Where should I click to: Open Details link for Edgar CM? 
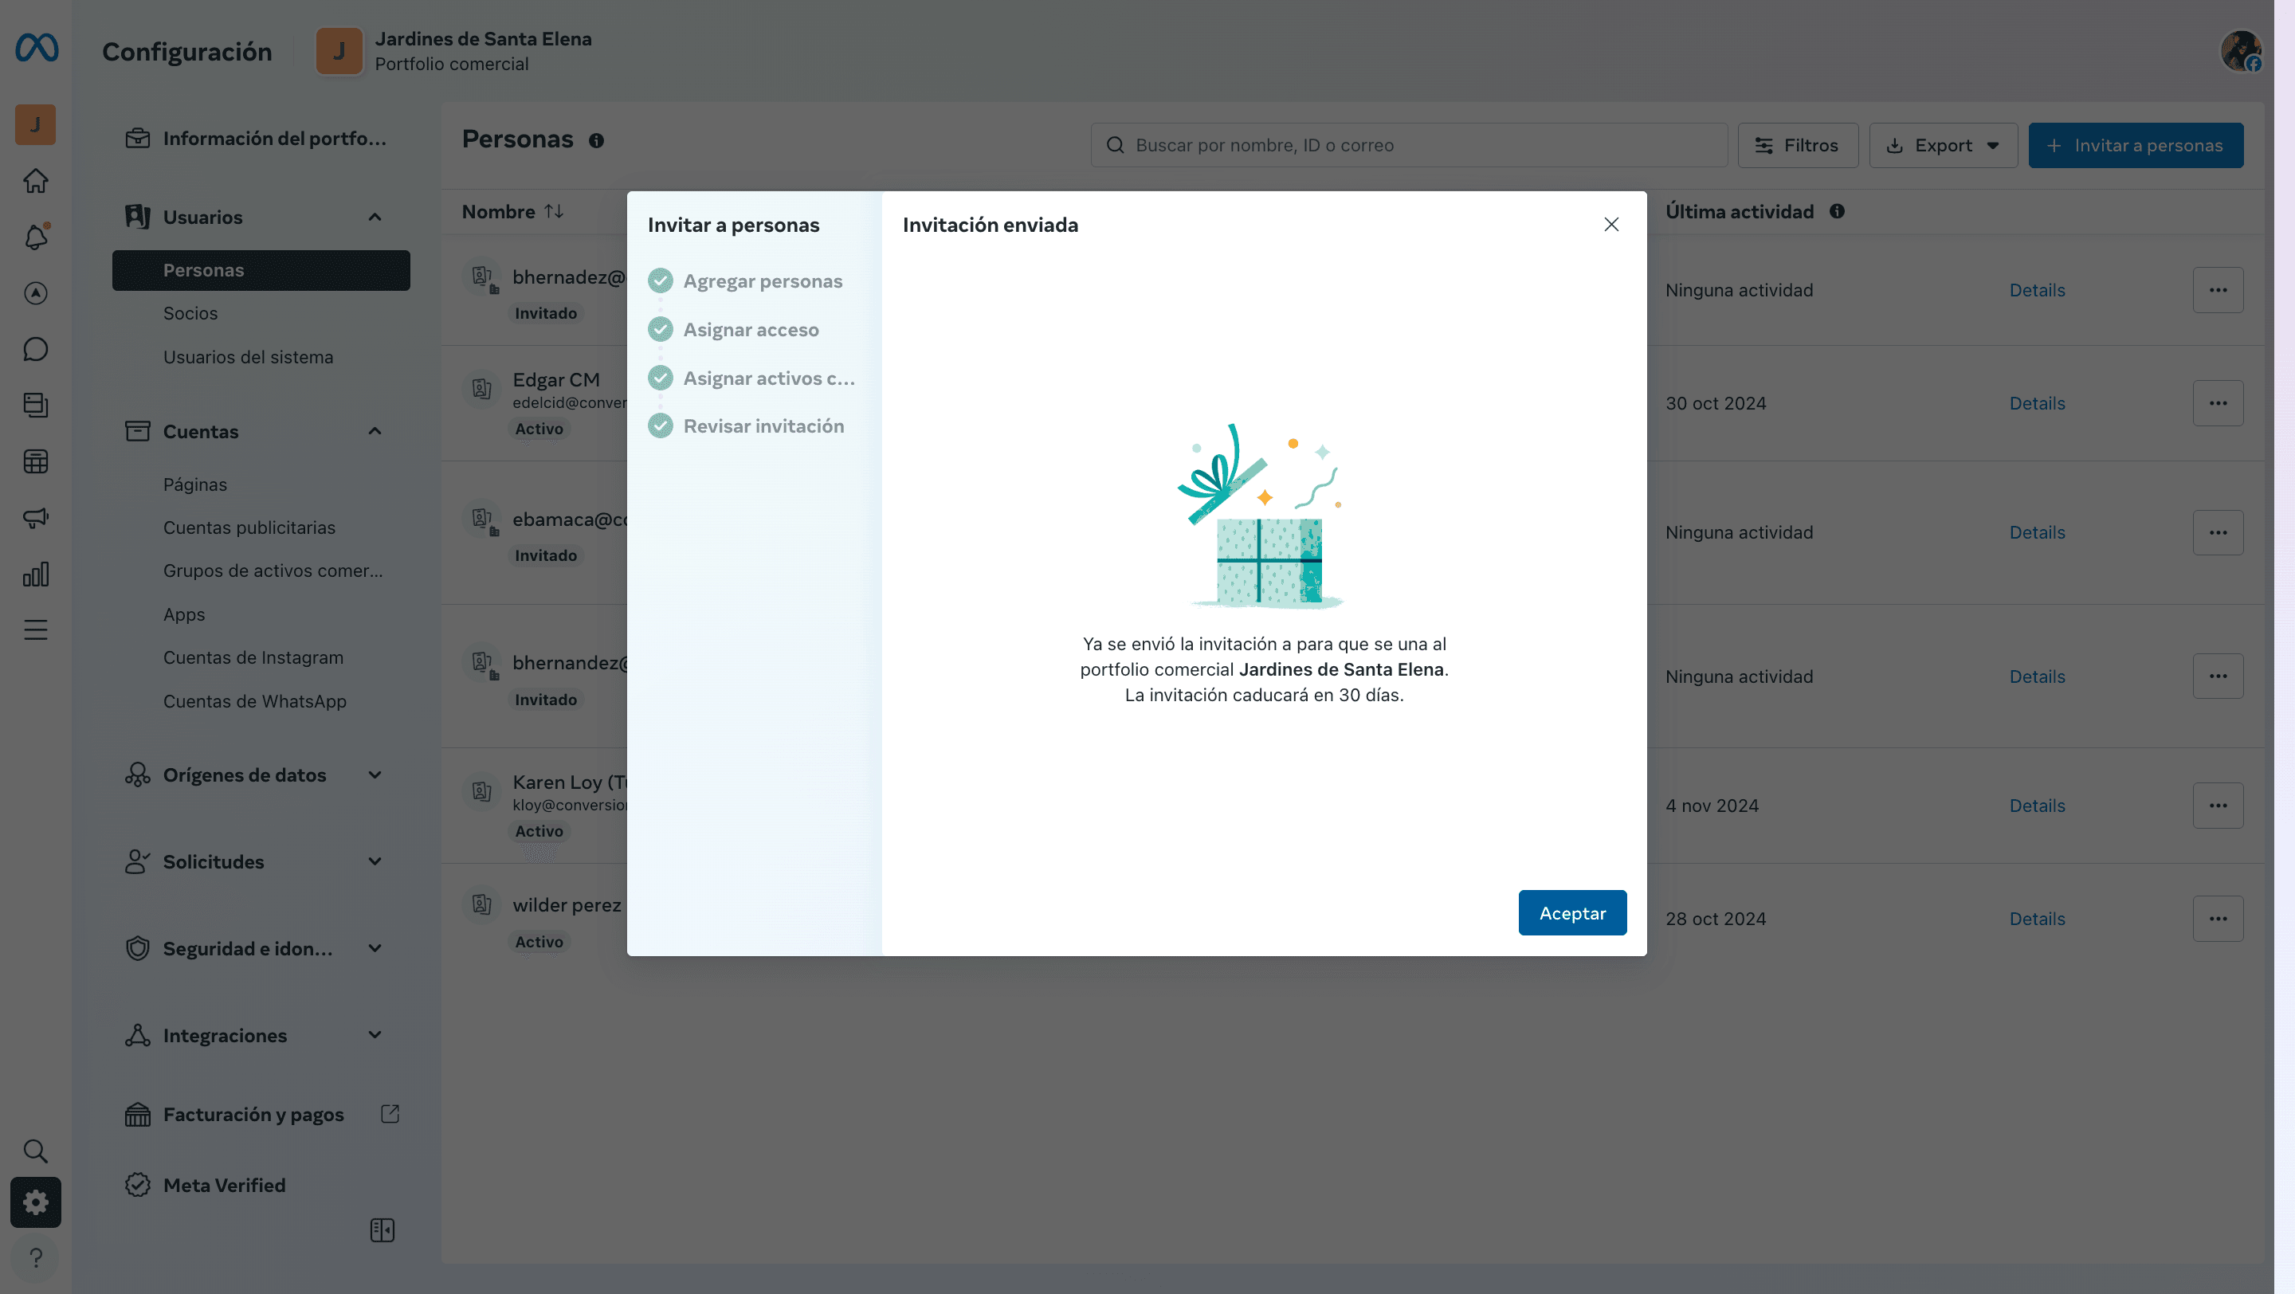2037,403
